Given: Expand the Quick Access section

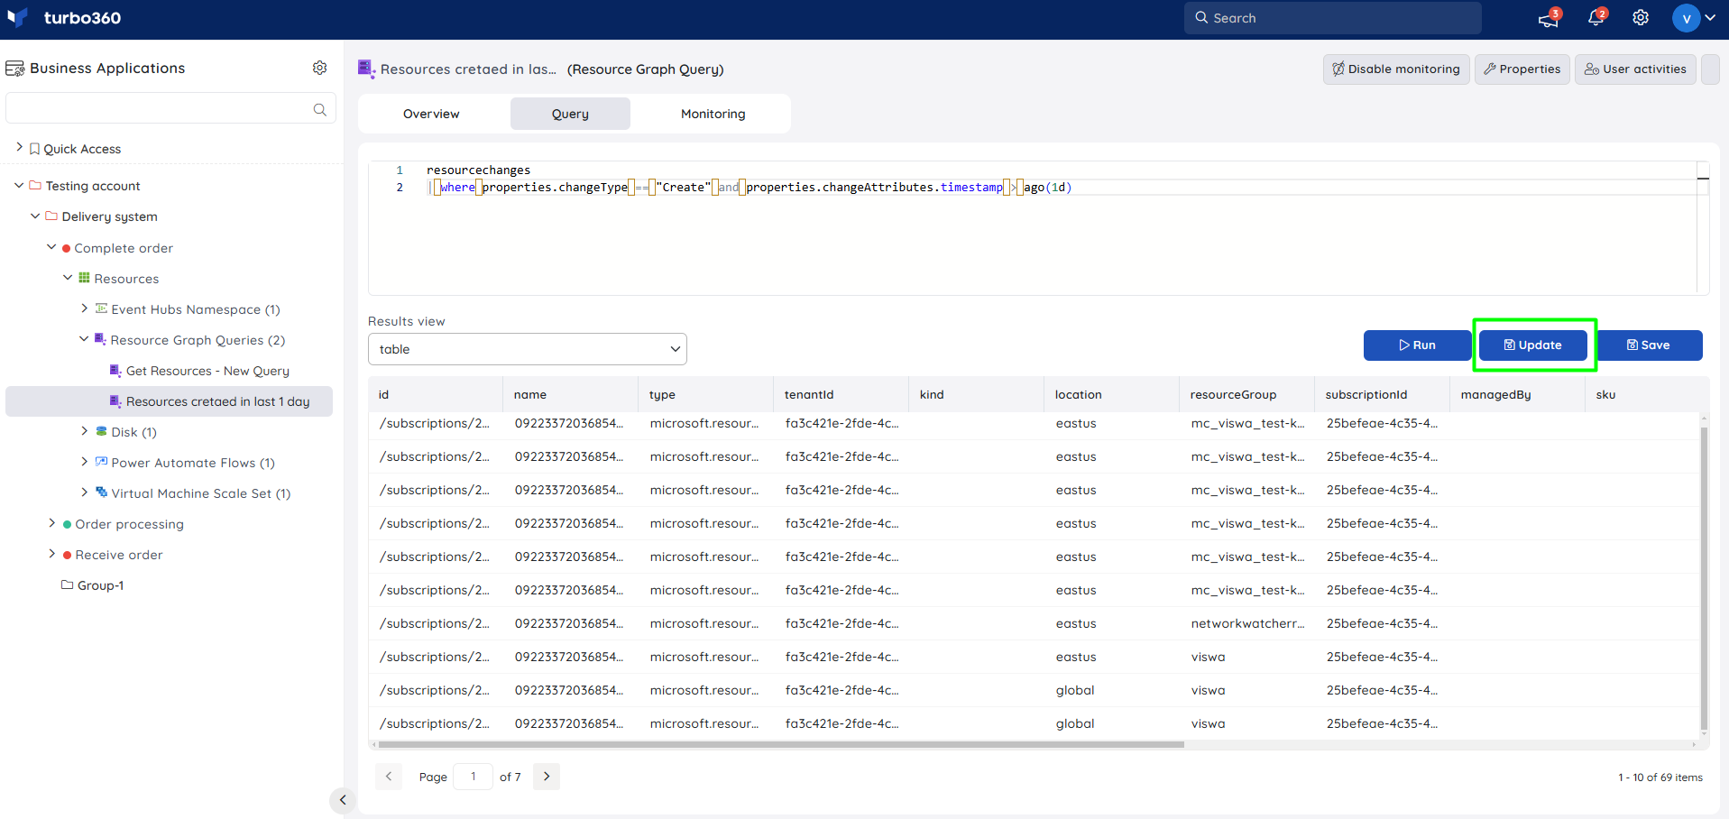Looking at the screenshot, I should [x=19, y=147].
